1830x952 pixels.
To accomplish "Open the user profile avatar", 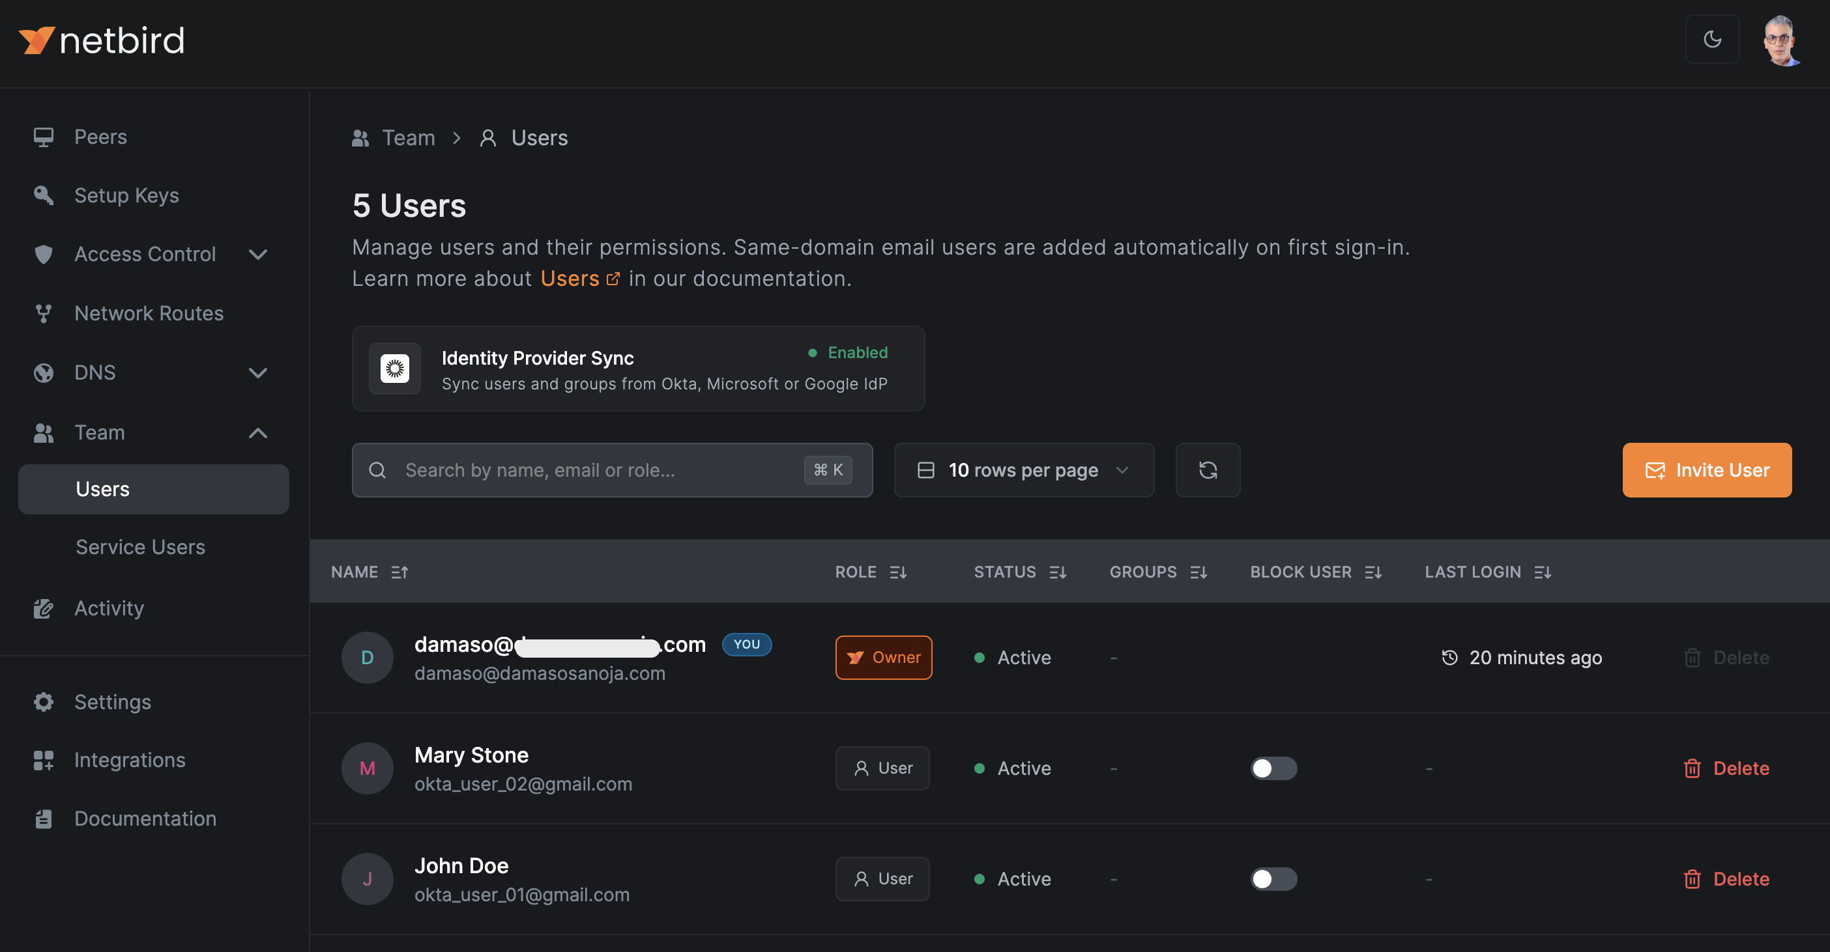I will [1780, 40].
